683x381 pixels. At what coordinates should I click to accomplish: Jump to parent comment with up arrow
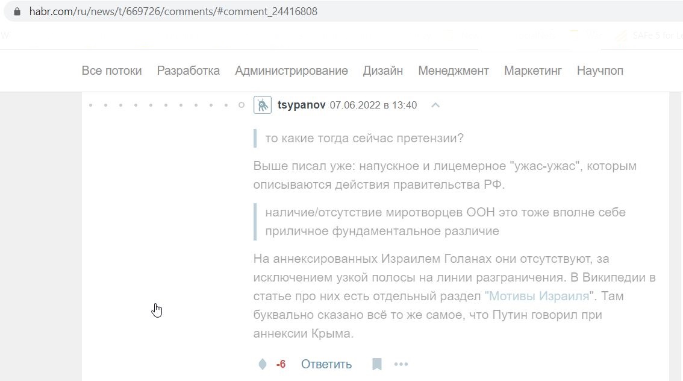[435, 105]
